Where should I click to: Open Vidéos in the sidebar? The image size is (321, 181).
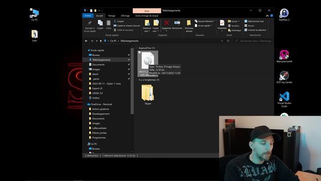click(96, 98)
